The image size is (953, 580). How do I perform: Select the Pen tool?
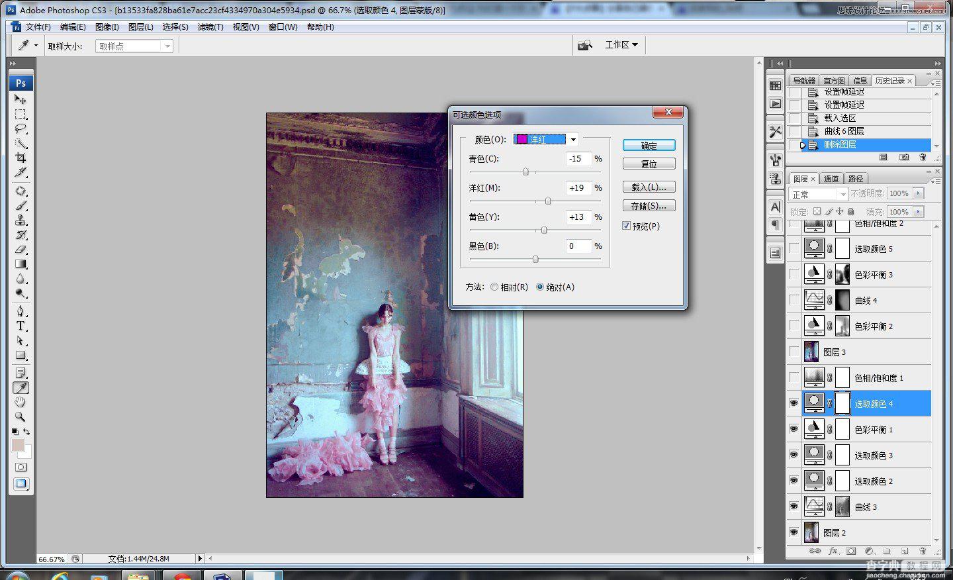point(21,311)
